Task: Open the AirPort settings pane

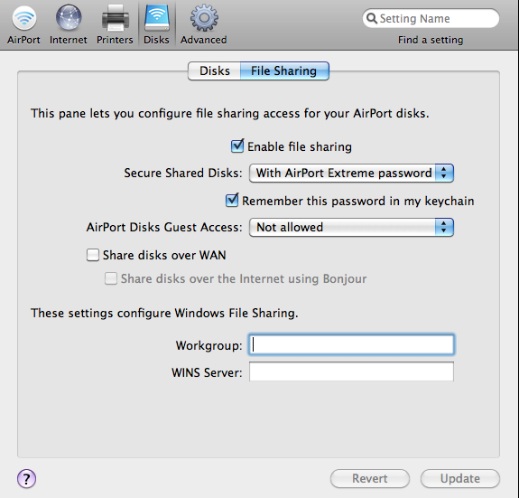Action: tap(23, 24)
